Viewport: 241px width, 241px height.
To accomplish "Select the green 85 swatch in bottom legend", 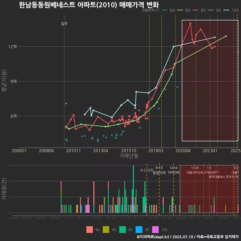I will 123,230.
